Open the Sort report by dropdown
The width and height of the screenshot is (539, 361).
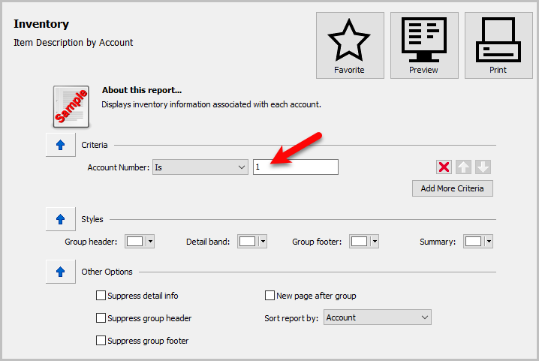[x=378, y=317]
